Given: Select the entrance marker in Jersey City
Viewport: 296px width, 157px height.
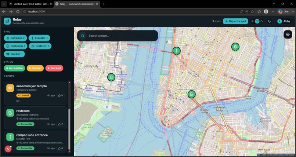Looking at the screenshot, I should 111,77.
